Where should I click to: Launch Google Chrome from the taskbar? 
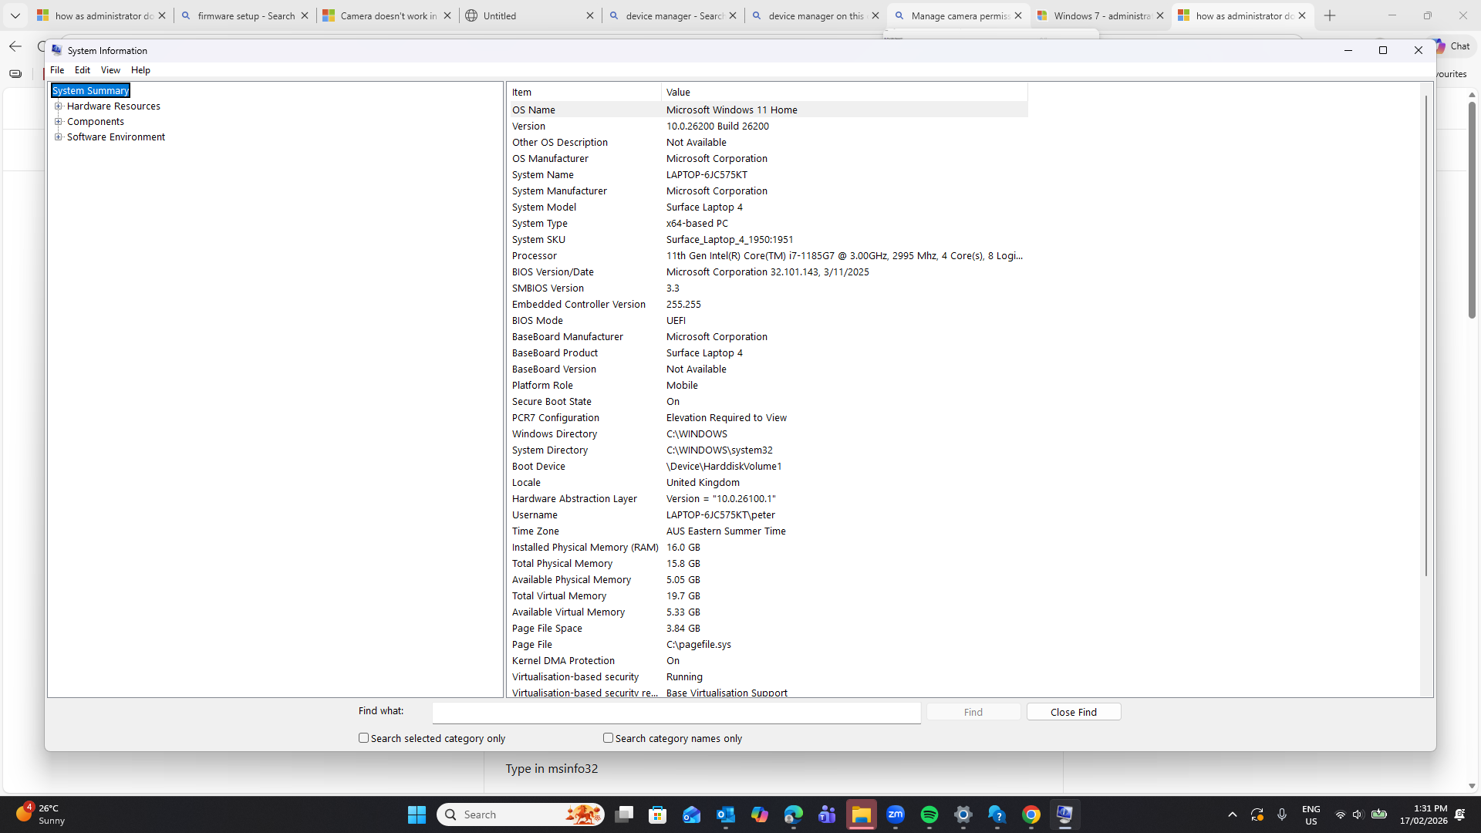(x=1031, y=814)
